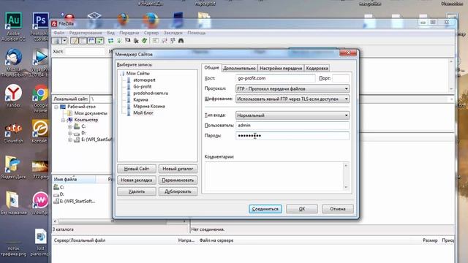Open the Сервер menu
Screen dimensions: 468x263
tap(151, 33)
